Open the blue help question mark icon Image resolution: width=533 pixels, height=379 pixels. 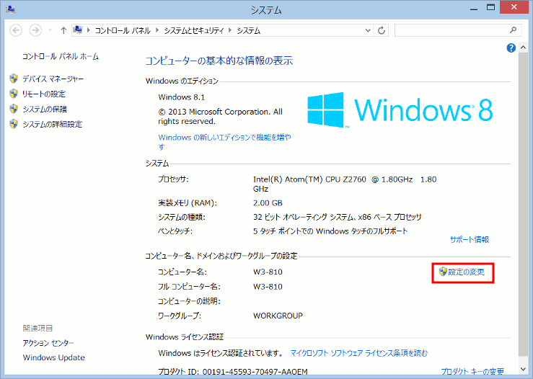pyautogui.click(x=511, y=48)
